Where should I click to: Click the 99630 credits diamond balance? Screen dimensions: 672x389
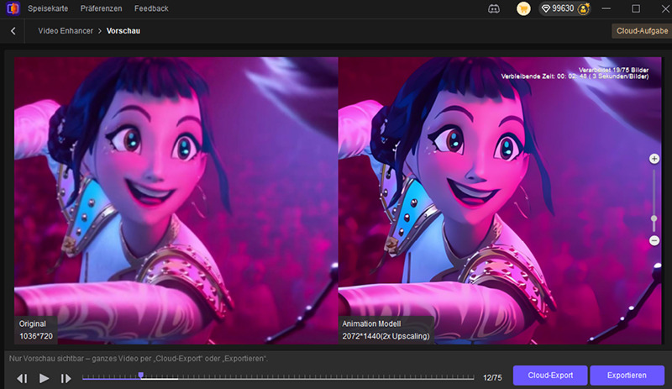558,8
